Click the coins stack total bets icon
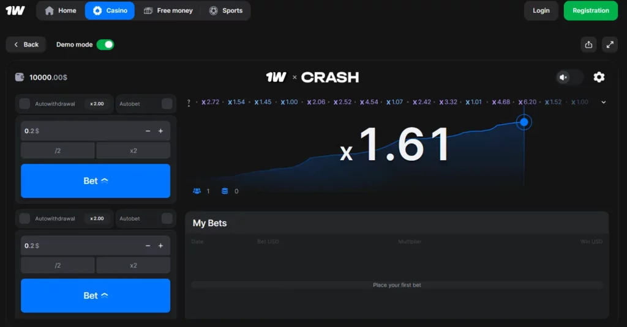The image size is (627, 327). tap(225, 191)
